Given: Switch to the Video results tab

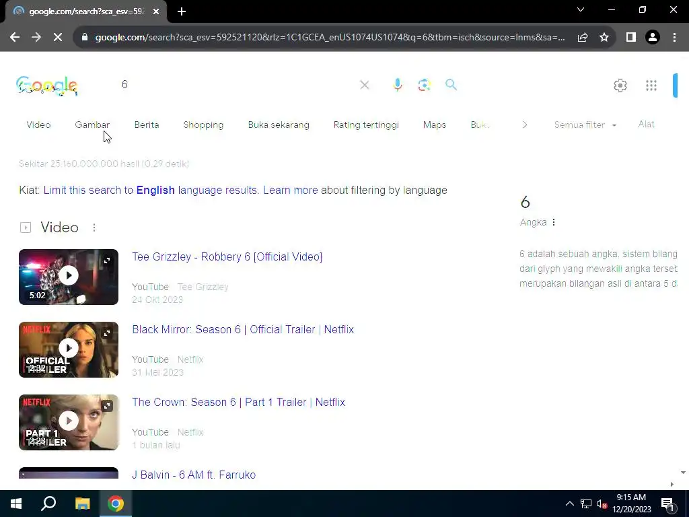Looking at the screenshot, I should point(38,125).
